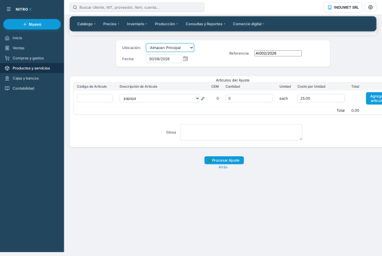
Task: Expand the Inventario menu
Action: coord(137,24)
